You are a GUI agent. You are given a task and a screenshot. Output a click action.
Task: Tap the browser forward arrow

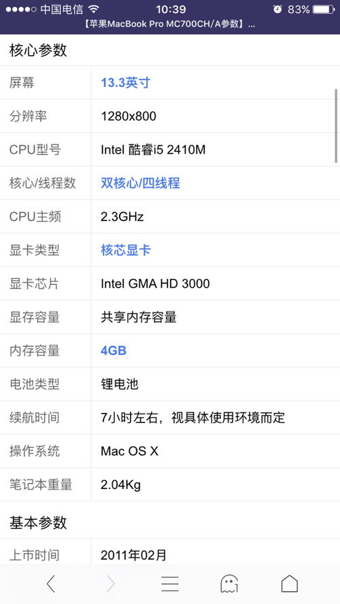point(111,584)
